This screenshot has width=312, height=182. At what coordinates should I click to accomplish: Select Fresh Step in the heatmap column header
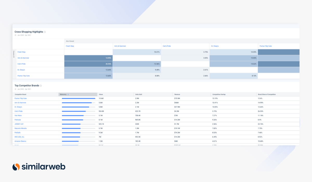click(x=70, y=46)
